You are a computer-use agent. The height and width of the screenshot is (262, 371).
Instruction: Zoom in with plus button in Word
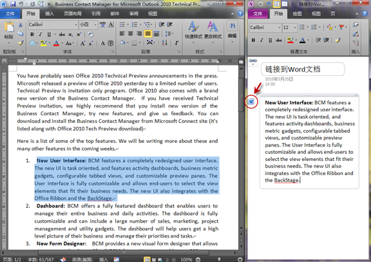(240, 259)
